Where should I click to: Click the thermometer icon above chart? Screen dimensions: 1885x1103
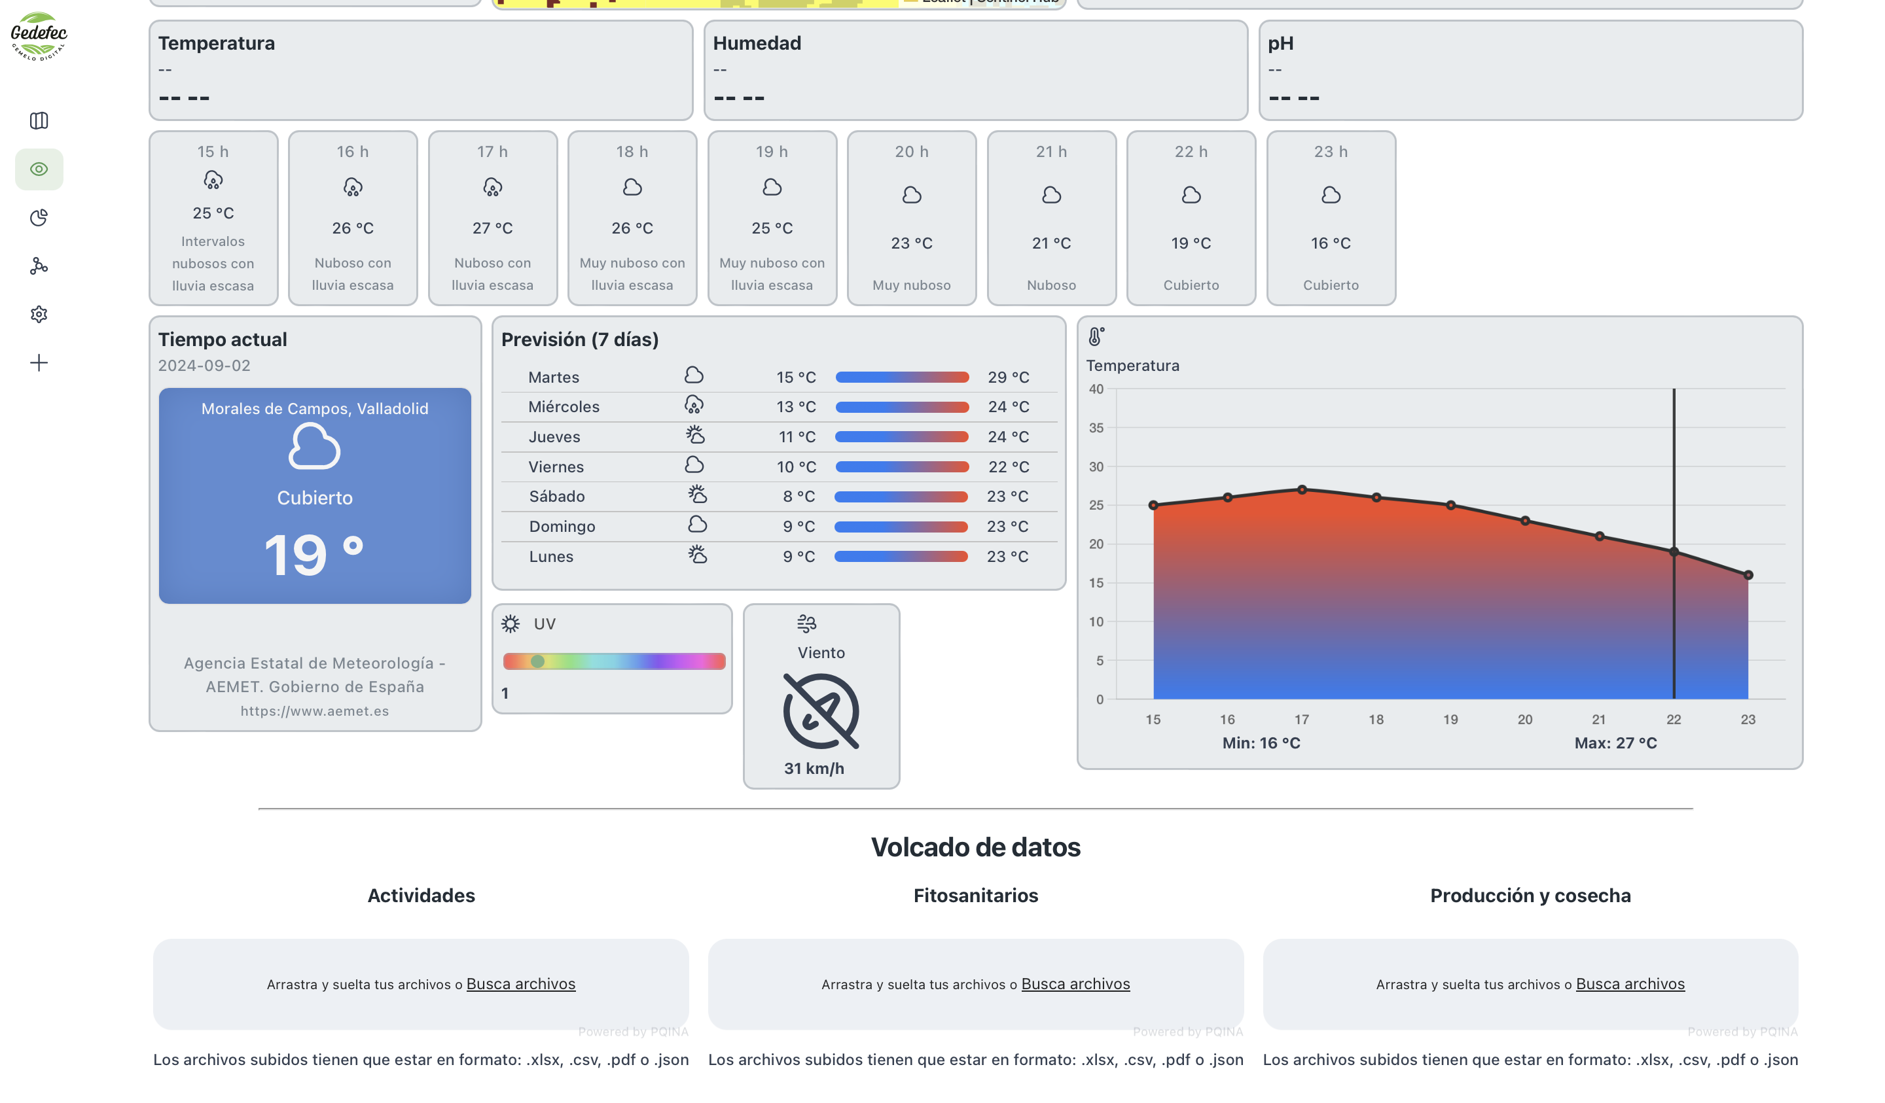(x=1095, y=336)
